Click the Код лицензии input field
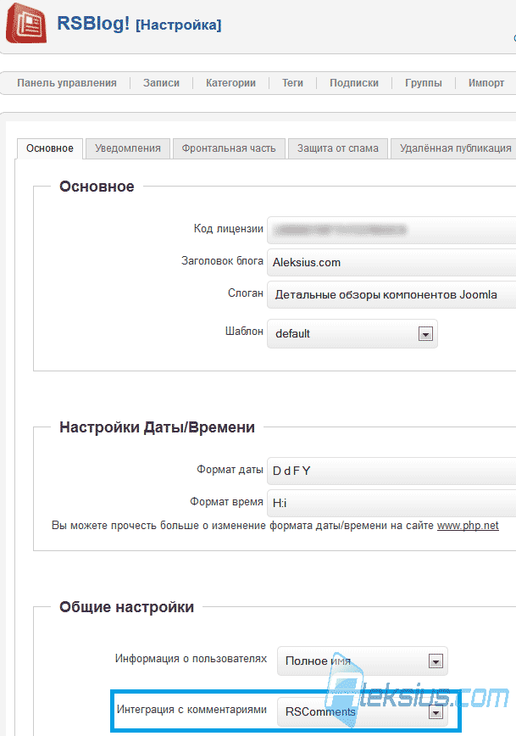Viewport: 516px width, 736px height. (x=391, y=230)
